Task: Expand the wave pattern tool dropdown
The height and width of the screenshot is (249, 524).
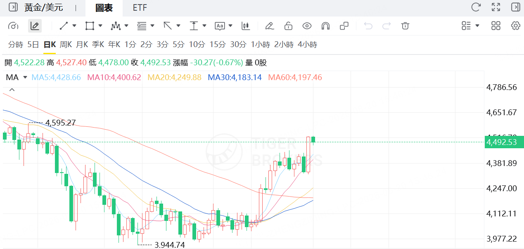Action: (126, 26)
